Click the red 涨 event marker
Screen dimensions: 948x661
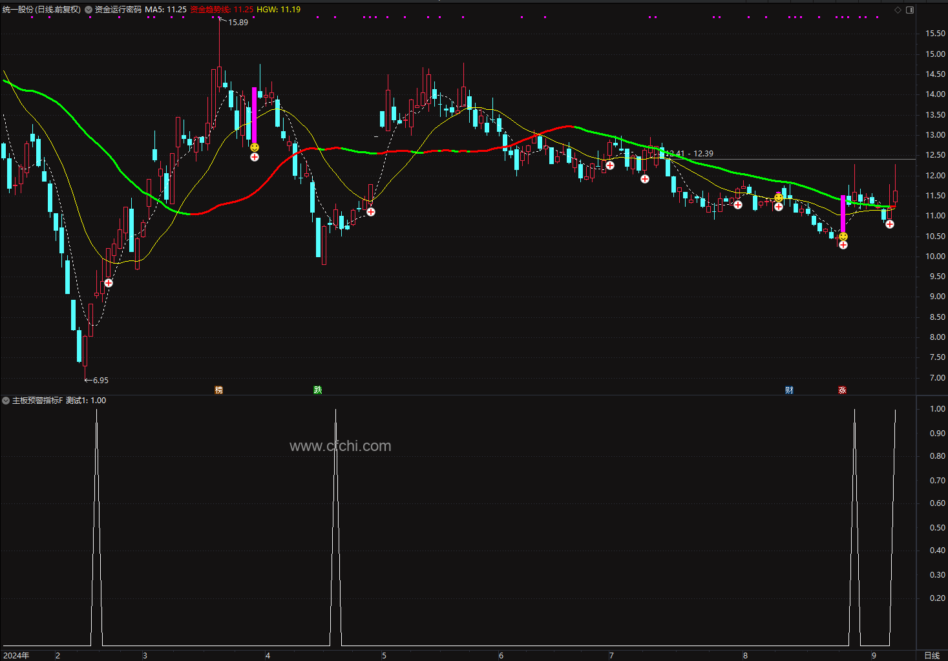pyautogui.click(x=842, y=390)
